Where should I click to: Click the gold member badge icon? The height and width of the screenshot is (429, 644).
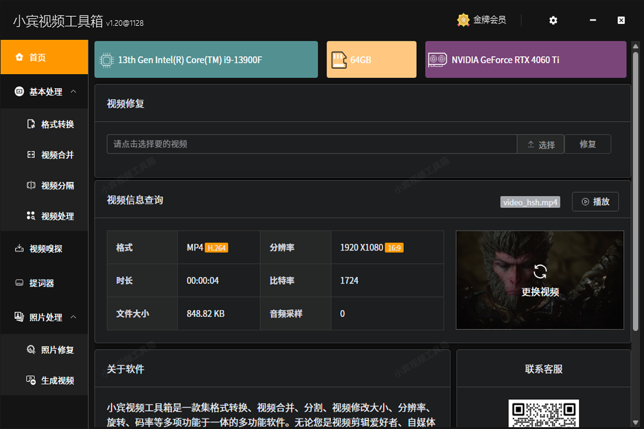click(x=463, y=20)
